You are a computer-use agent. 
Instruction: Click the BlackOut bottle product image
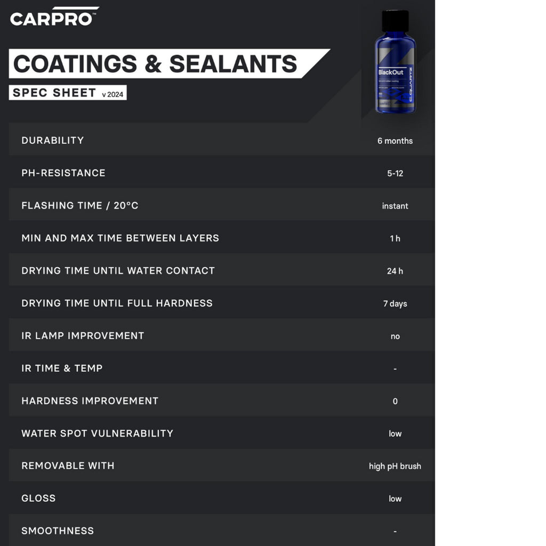[x=395, y=62]
